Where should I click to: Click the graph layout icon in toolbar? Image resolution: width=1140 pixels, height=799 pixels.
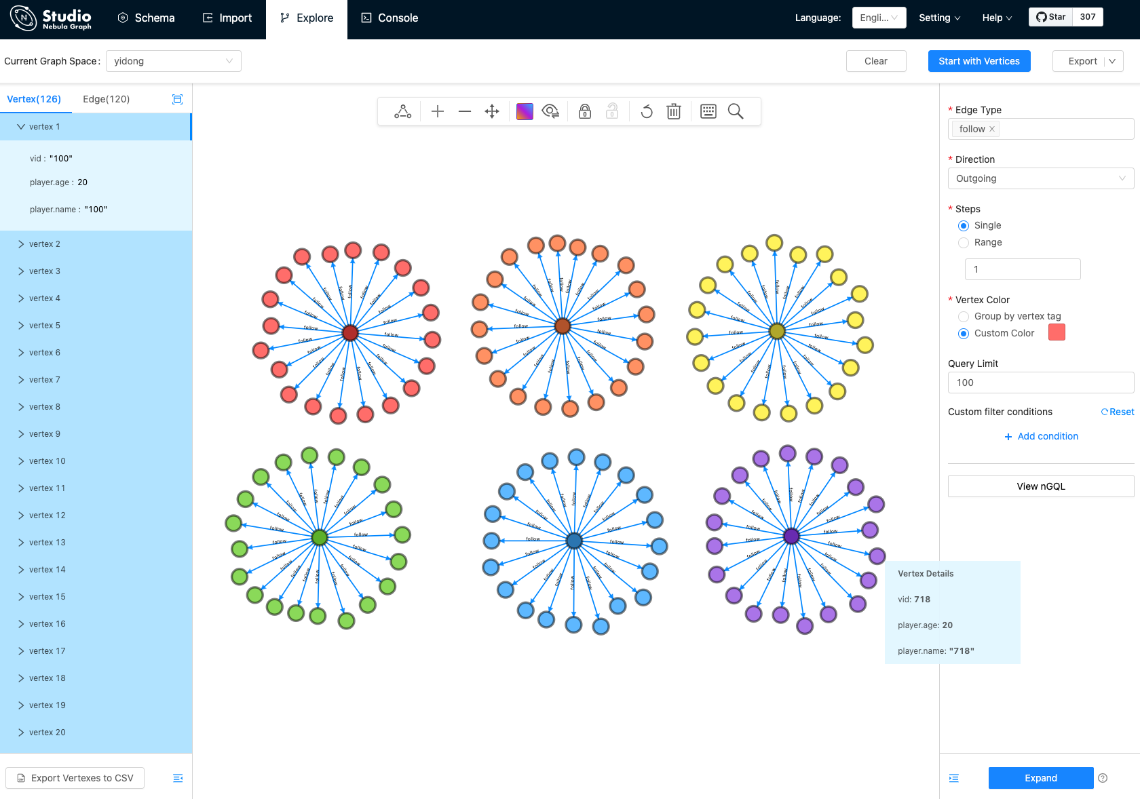pos(402,111)
